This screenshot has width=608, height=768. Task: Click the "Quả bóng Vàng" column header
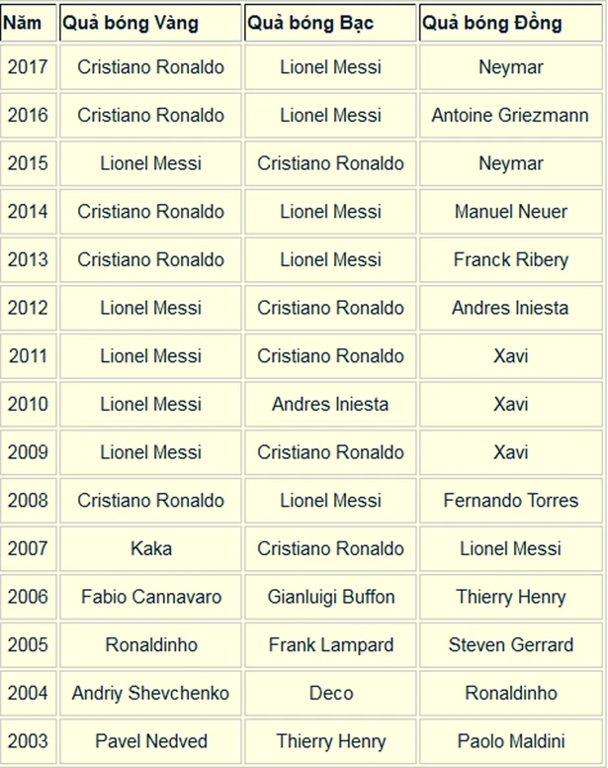[x=130, y=23]
